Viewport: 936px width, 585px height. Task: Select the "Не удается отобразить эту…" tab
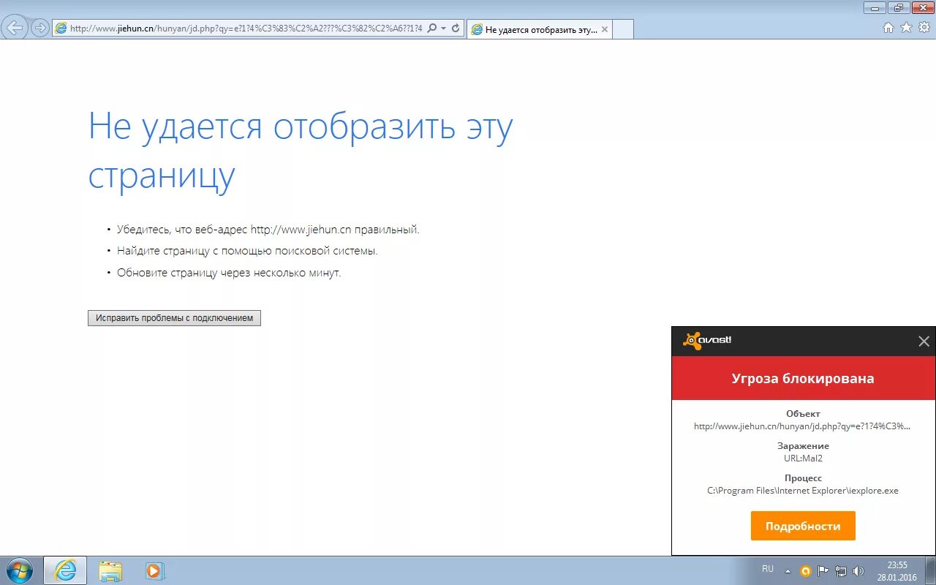540,30
